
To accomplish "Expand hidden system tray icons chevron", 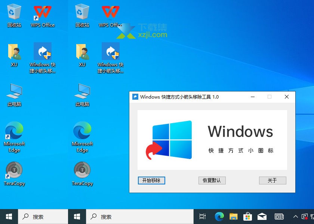I will coord(295,217).
